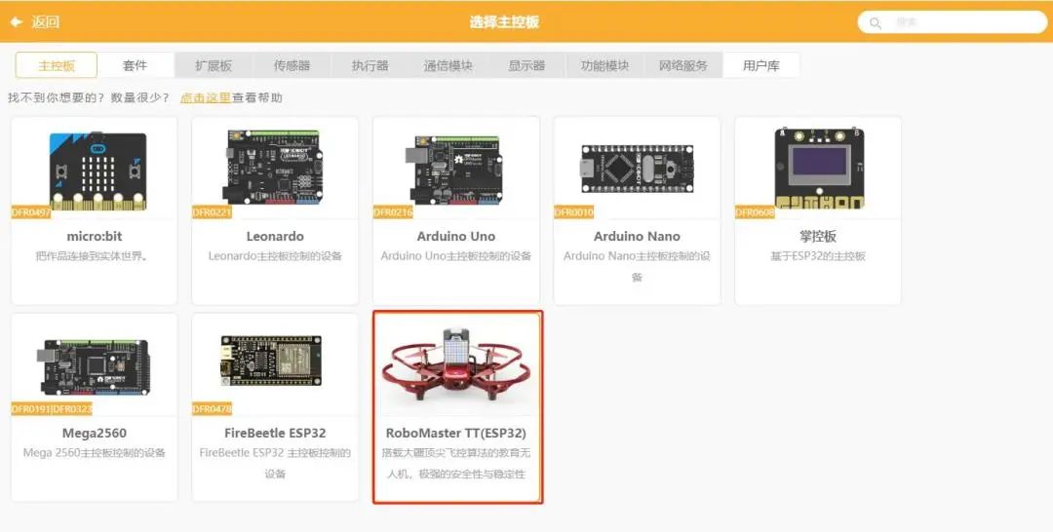Select the Arduino Uno board image
The width and height of the screenshot is (1053, 532).
(x=456, y=170)
